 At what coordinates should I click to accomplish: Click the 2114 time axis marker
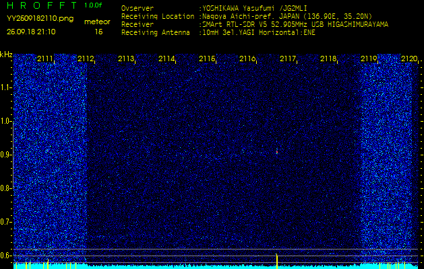tap(166, 59)
